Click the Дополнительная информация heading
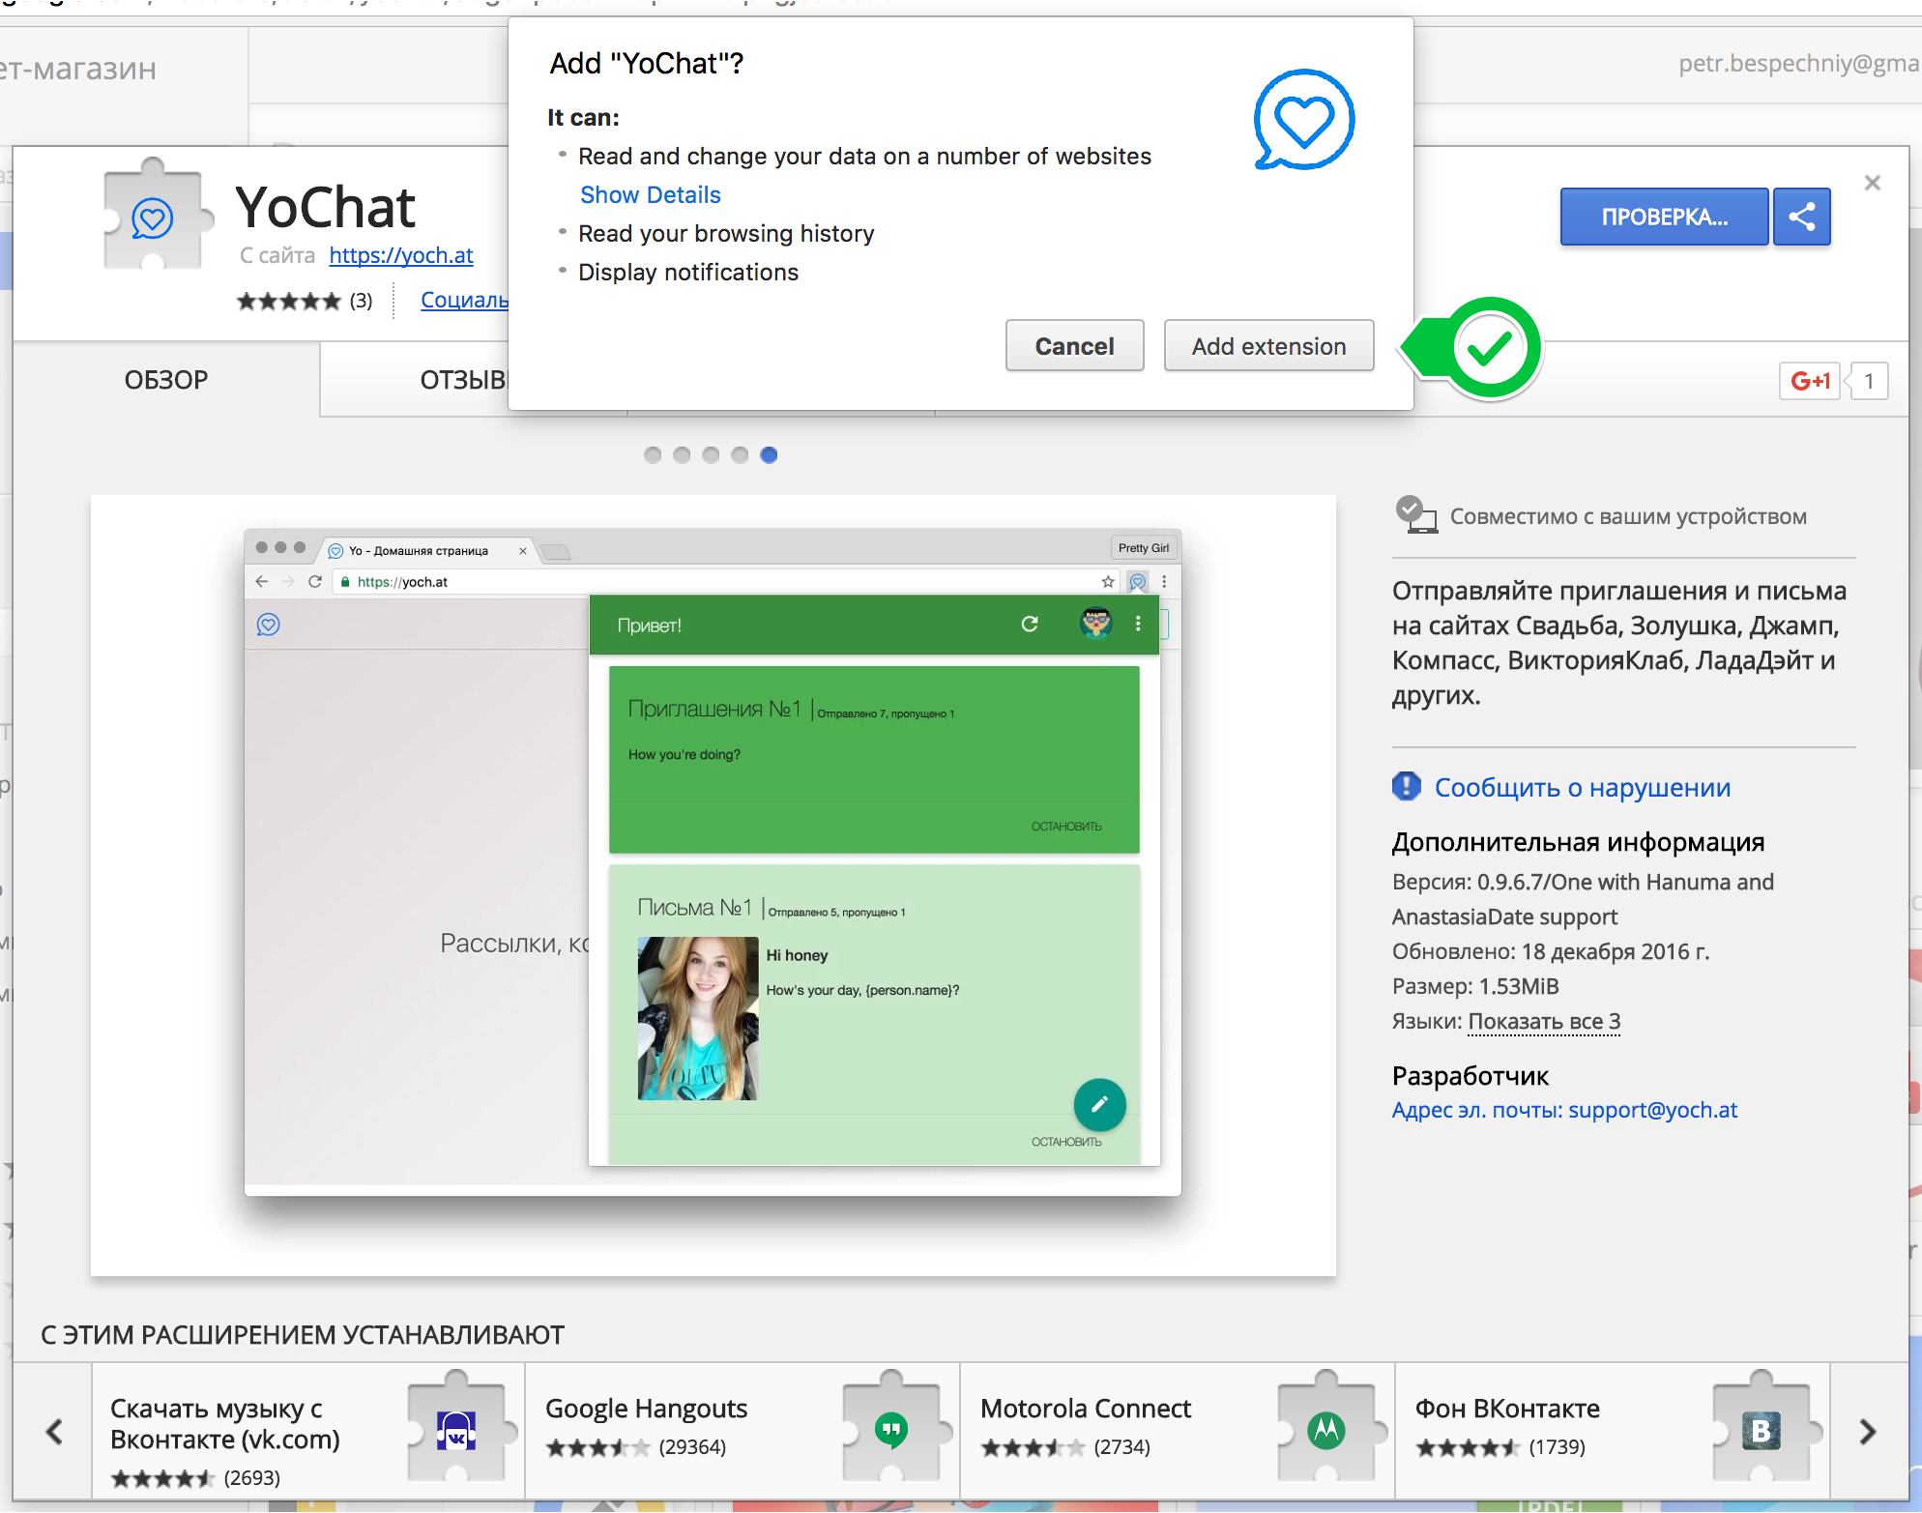This screenshot has height=1513, width=1922. pos(1579,842)
